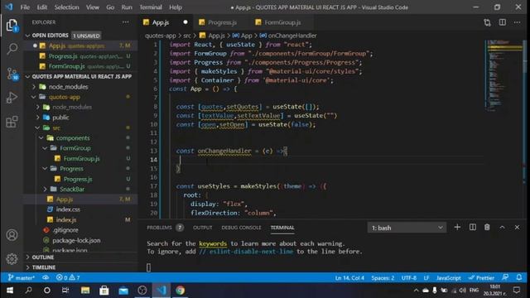530x298 pixels.
Task: Open package-lock.json in the file tree
Action: 76,240
